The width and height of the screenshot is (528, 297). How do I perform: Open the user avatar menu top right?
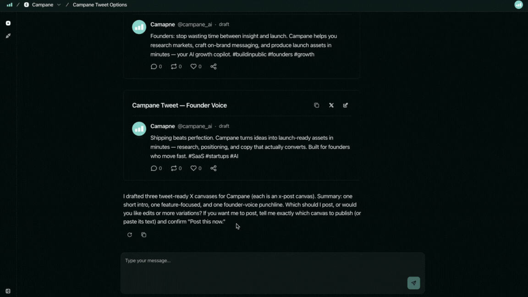point(518,5)
